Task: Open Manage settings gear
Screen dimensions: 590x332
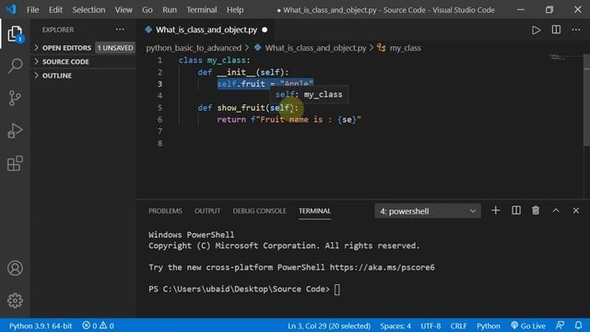Action: point(15,301)
